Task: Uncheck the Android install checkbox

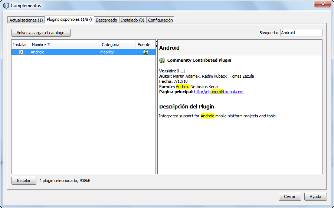Action: coord(21,52)
